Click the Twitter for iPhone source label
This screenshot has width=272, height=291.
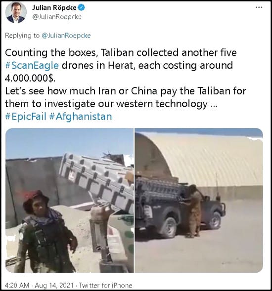(105, 285)
